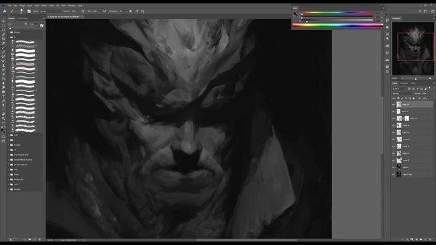Select the Rectangular Marquee tool
Screen dimensions: 436x245
tap(3, 26)
